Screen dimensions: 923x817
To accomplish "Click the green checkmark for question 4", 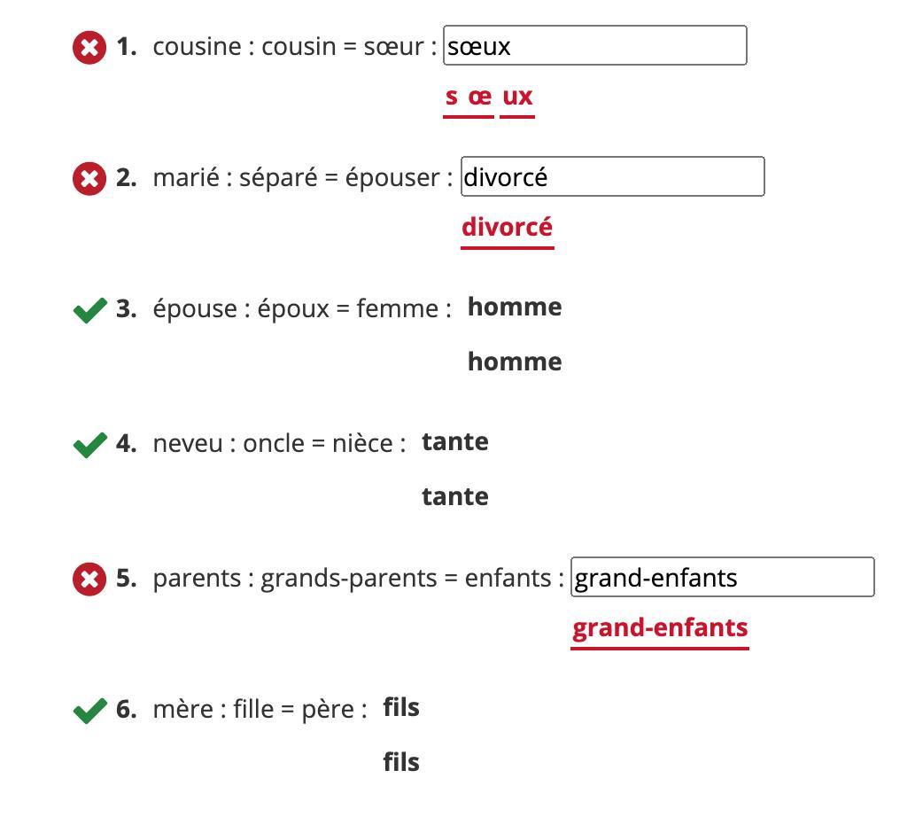I will 90,445.
